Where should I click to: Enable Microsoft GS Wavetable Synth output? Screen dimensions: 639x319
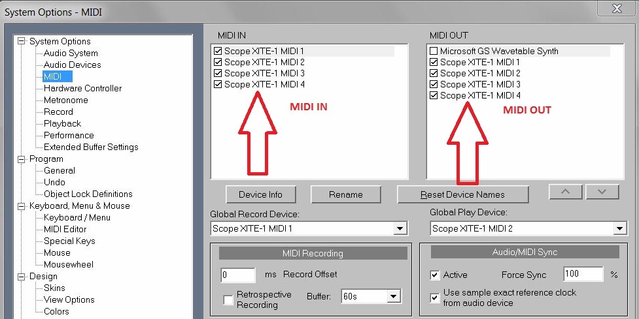click(434, 51)
